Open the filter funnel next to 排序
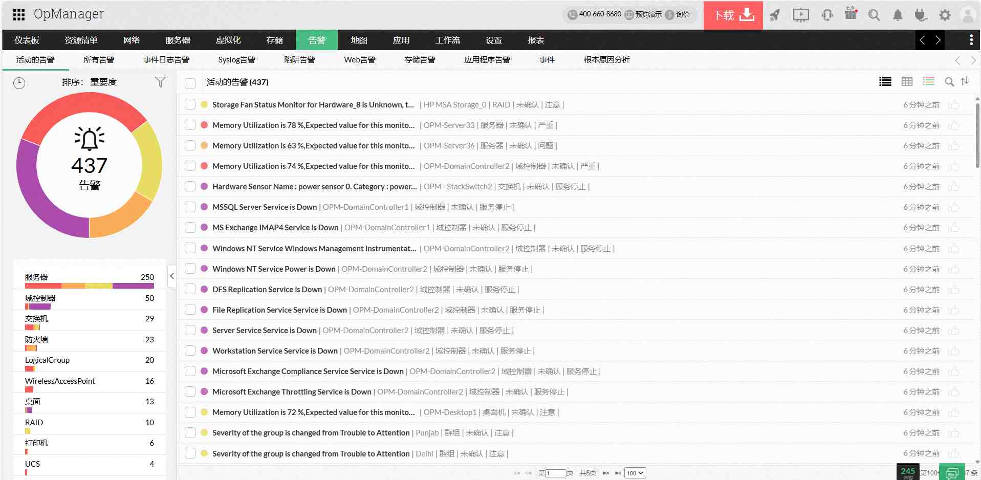The image size is (981, 480). click(x=160, y=82)
